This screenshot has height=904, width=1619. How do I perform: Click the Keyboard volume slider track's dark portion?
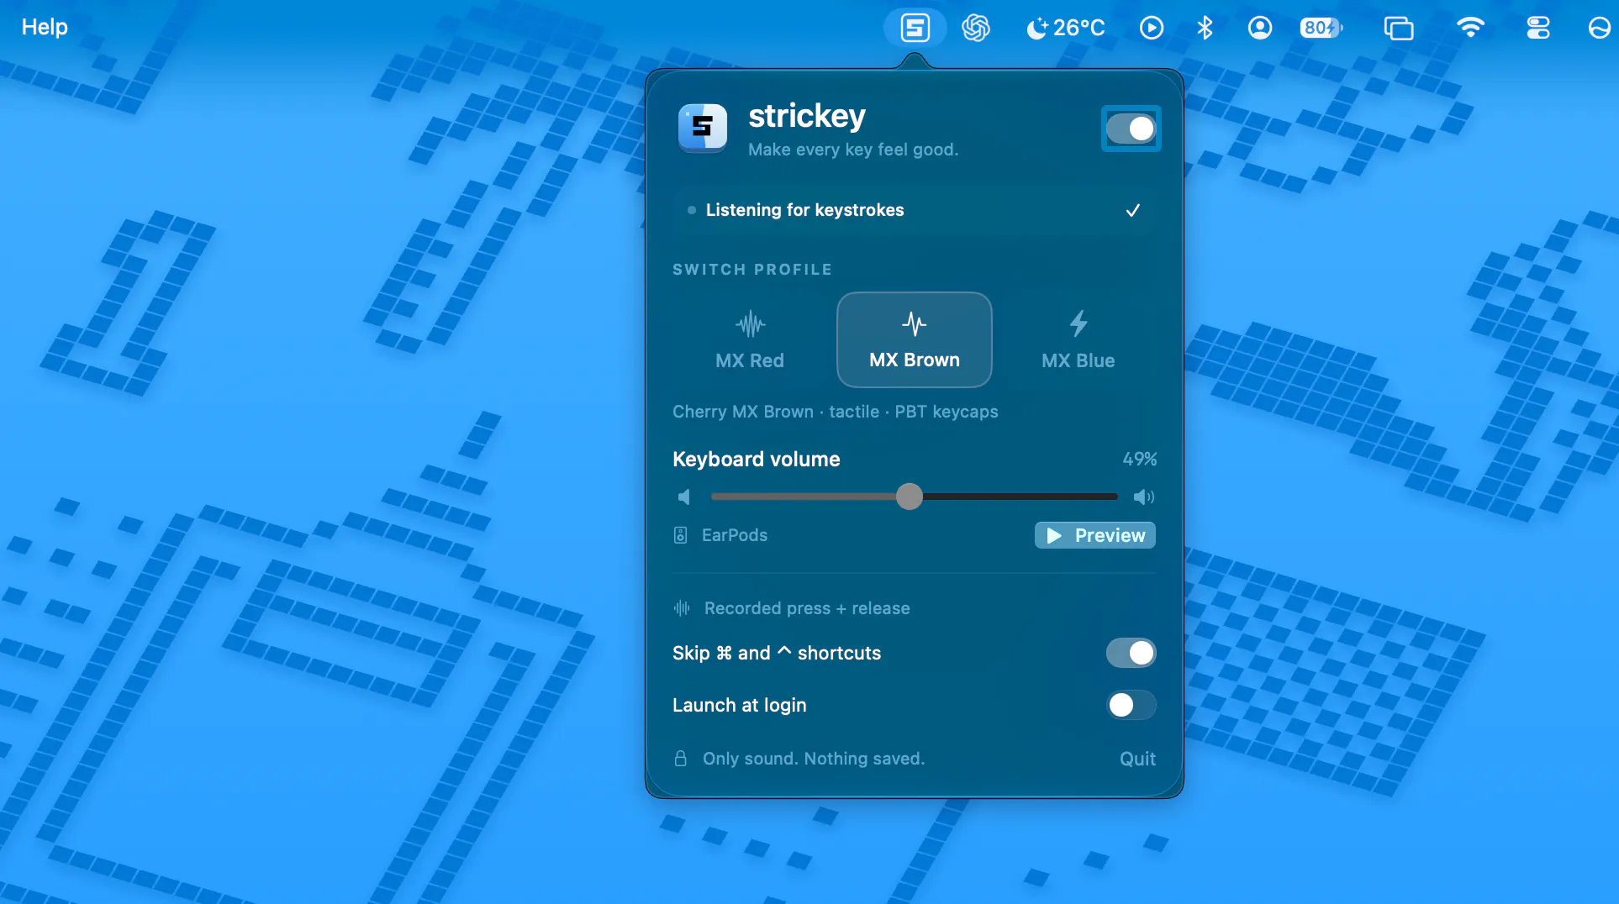[1020, 497]
